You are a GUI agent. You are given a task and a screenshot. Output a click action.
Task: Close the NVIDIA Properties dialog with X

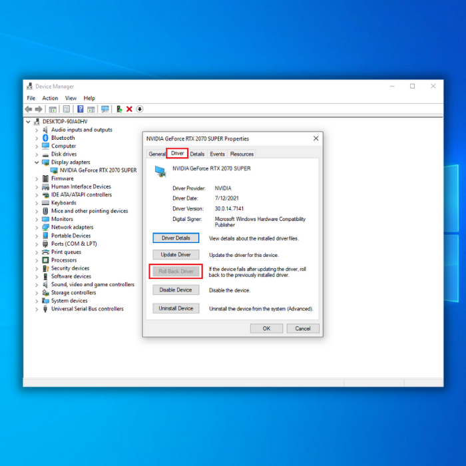(x=316, y=138)
